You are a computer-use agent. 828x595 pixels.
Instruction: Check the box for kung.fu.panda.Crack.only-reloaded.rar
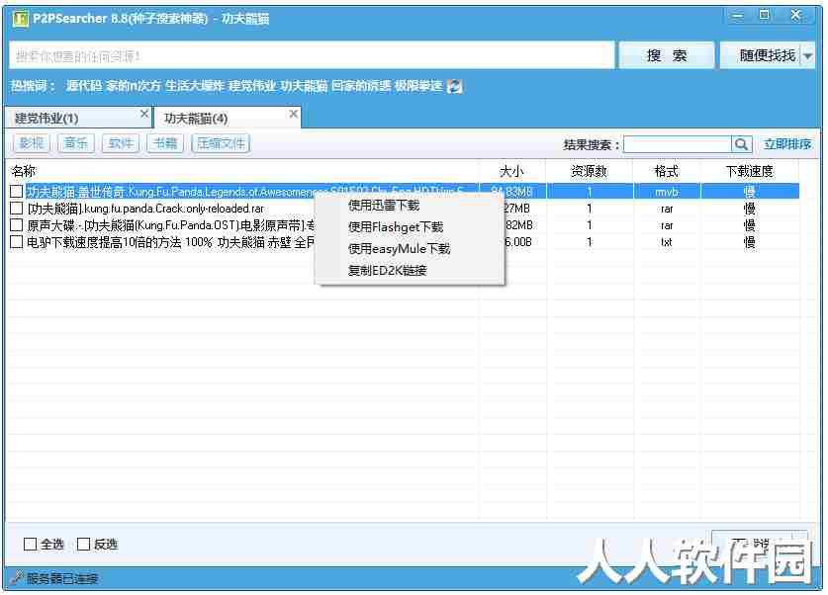point(17,208)
